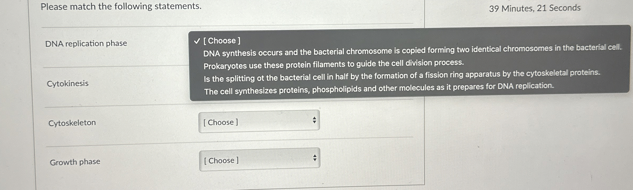Click the DNA replication phase label
Image resolution: width=633 pixels, height=190 pixels.
(86, 43)
